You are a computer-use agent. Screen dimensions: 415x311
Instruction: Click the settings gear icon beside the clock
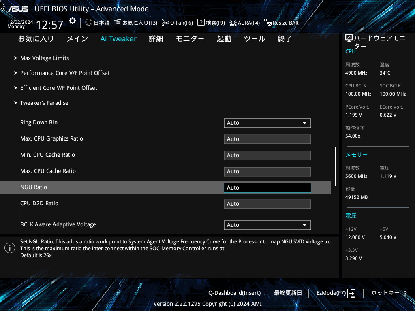pyautogui.click(x=73, y=21)
